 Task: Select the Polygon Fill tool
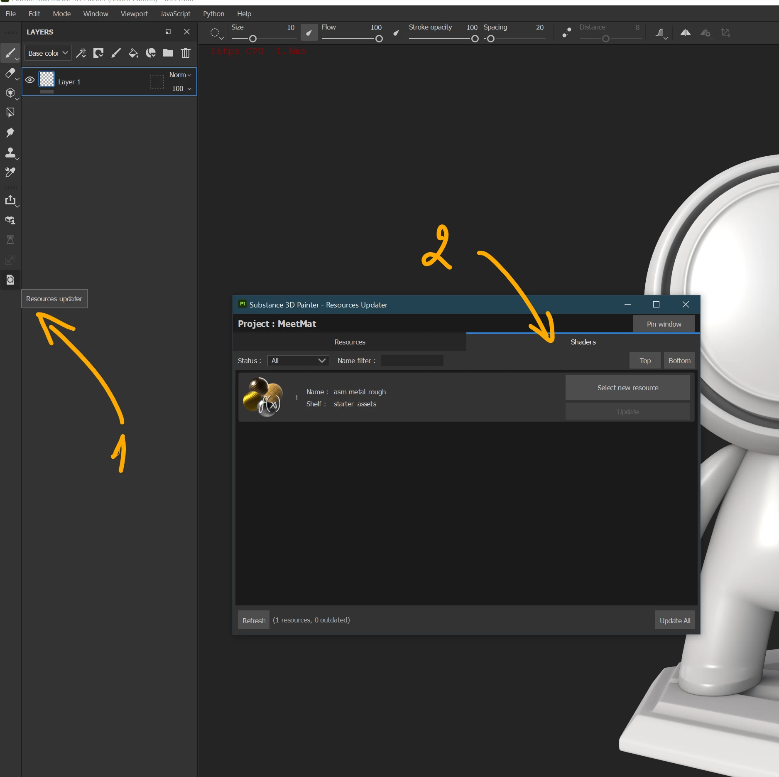[10, 113]
